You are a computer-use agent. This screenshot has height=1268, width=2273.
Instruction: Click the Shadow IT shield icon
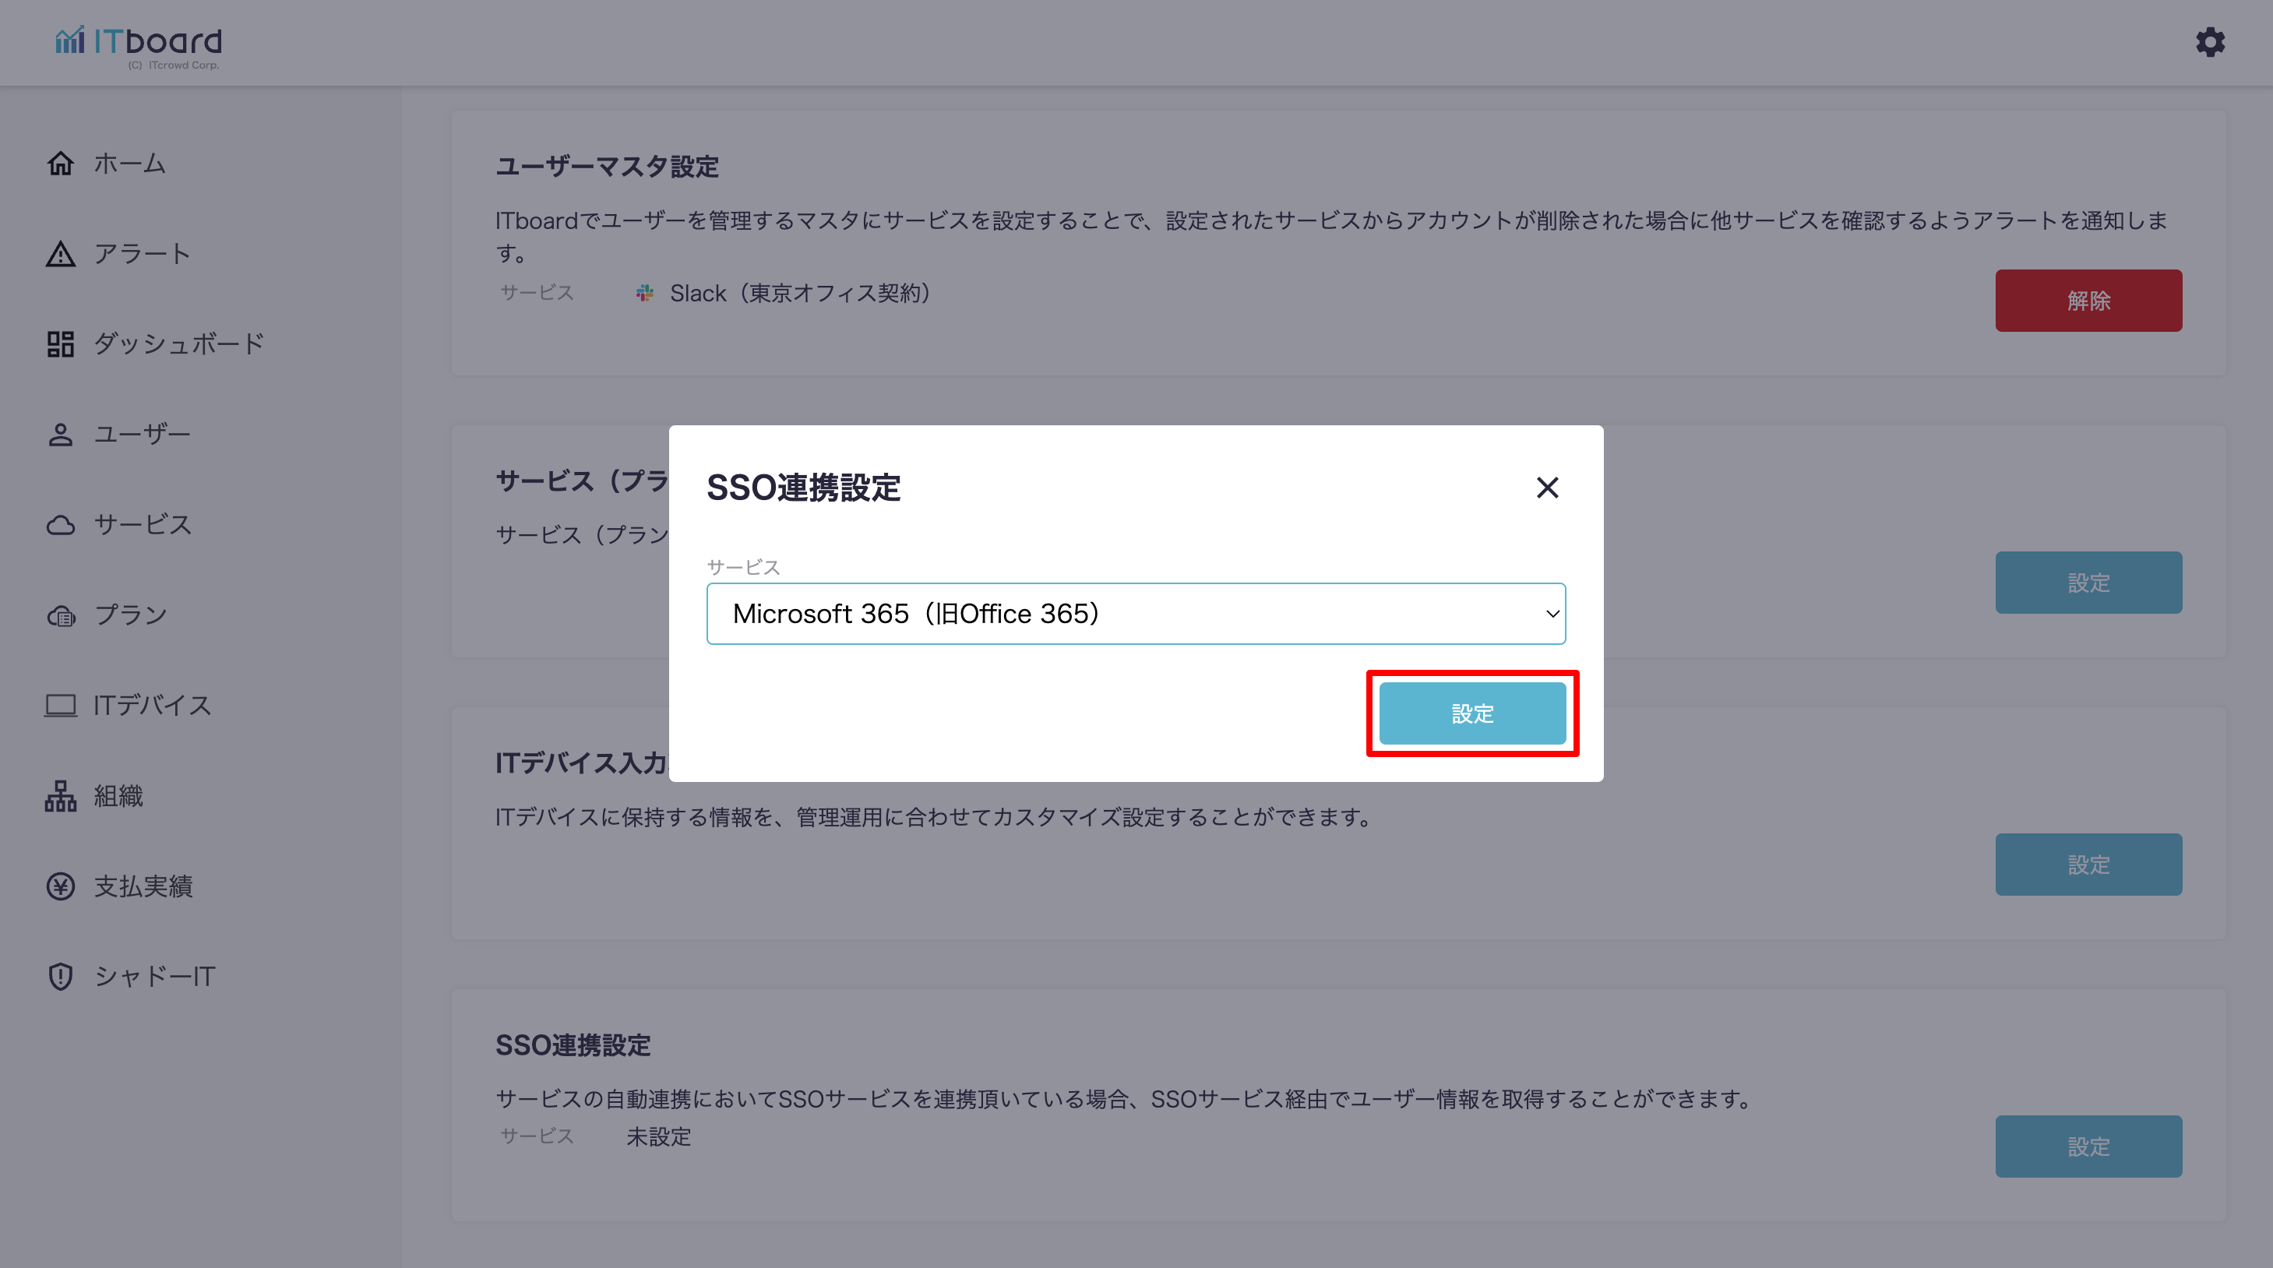60,976
